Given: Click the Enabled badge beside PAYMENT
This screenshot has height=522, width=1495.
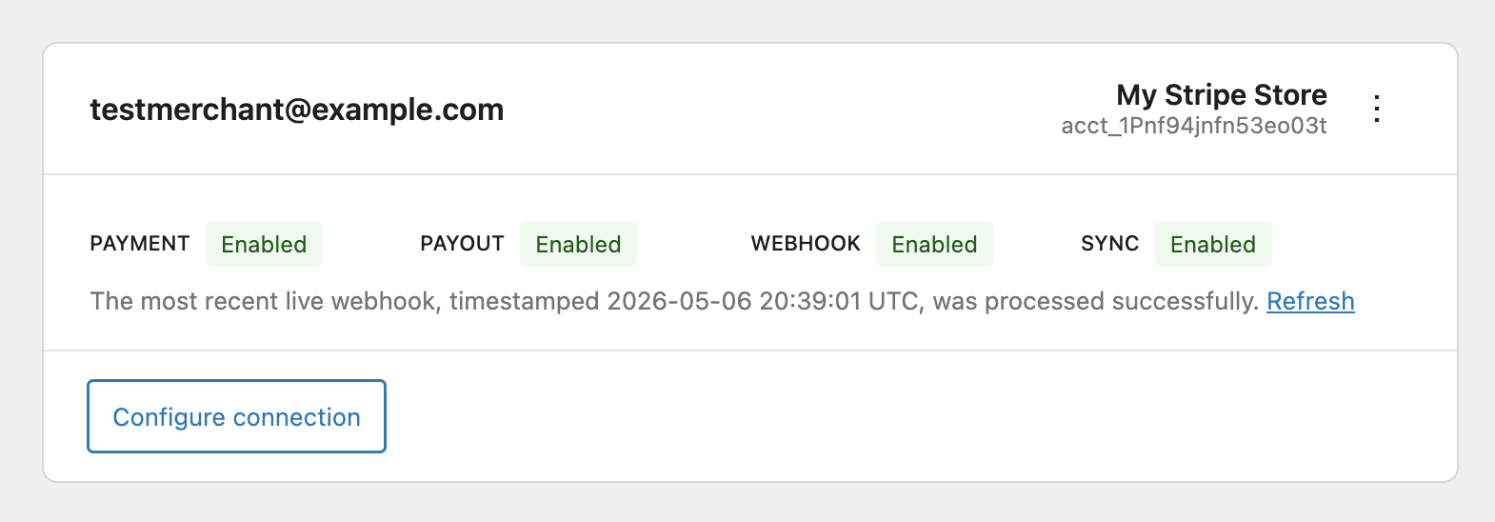Looking at the screenshot, I should [x=264, y=244].
